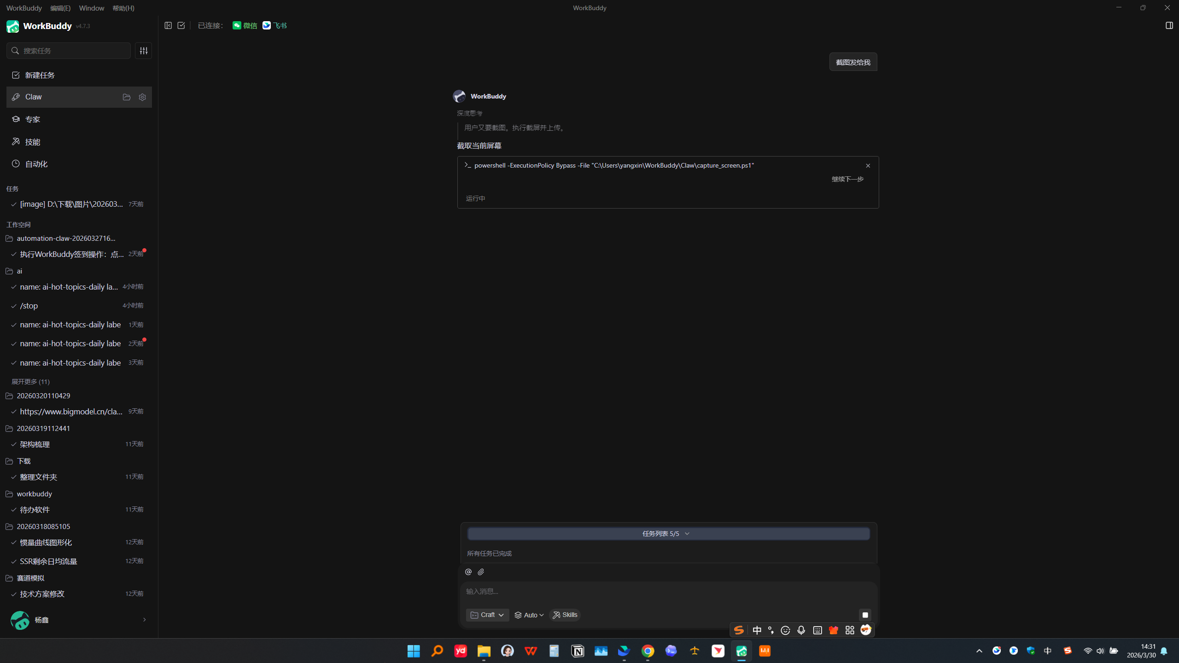Click the 继续下一步 button
Image resolution: width=1179 pixels, height=663 pixels.
pos(847,179)
